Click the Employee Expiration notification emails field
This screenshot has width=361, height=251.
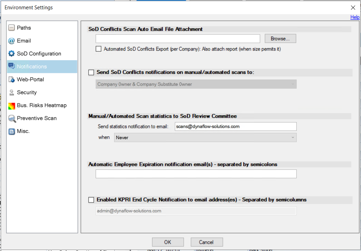pyautogui.click(x=196, y=174)
